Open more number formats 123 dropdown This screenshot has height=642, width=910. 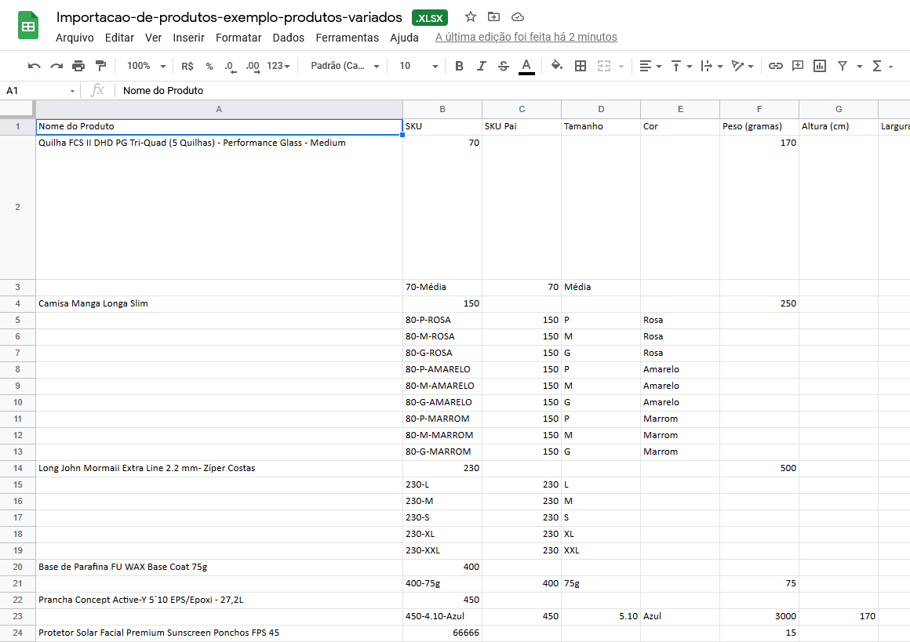(278, 66)
